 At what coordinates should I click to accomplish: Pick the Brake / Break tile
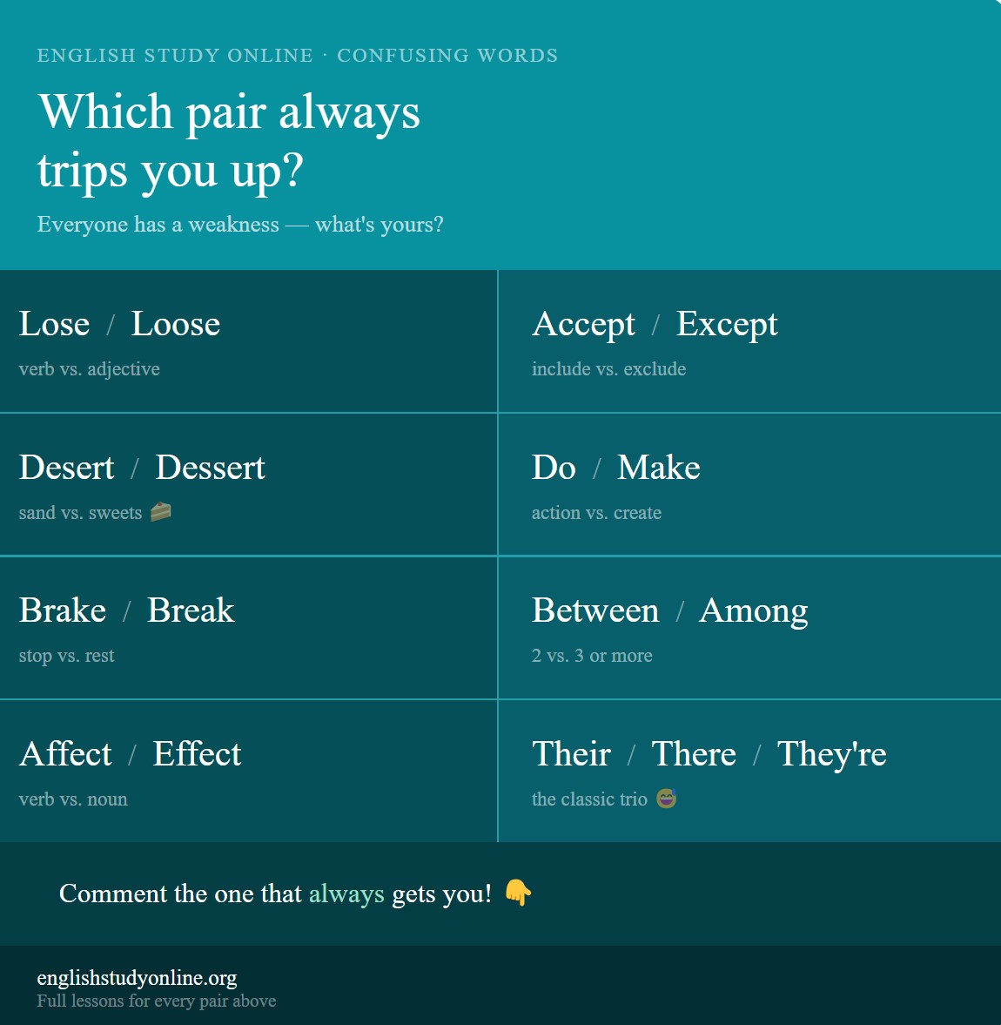tap(248, 628)
